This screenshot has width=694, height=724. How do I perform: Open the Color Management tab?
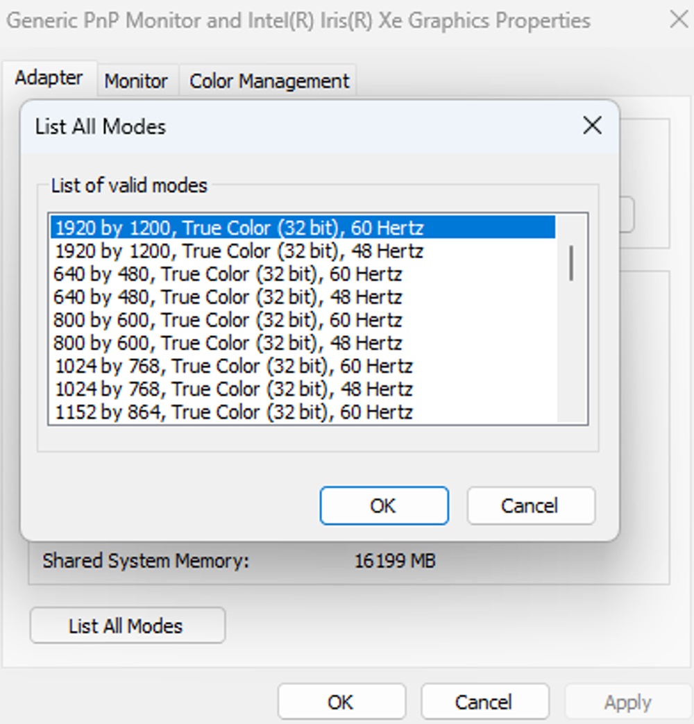click(268, 81)
